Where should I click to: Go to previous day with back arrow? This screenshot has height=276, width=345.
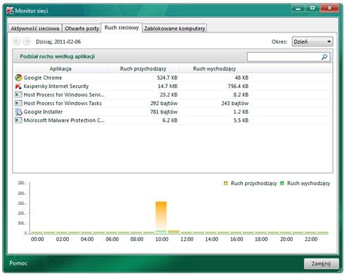click(17, 42)
